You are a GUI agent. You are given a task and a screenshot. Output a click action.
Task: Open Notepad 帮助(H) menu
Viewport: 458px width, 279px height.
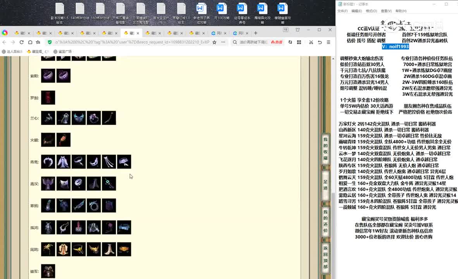tap(401, 11)
